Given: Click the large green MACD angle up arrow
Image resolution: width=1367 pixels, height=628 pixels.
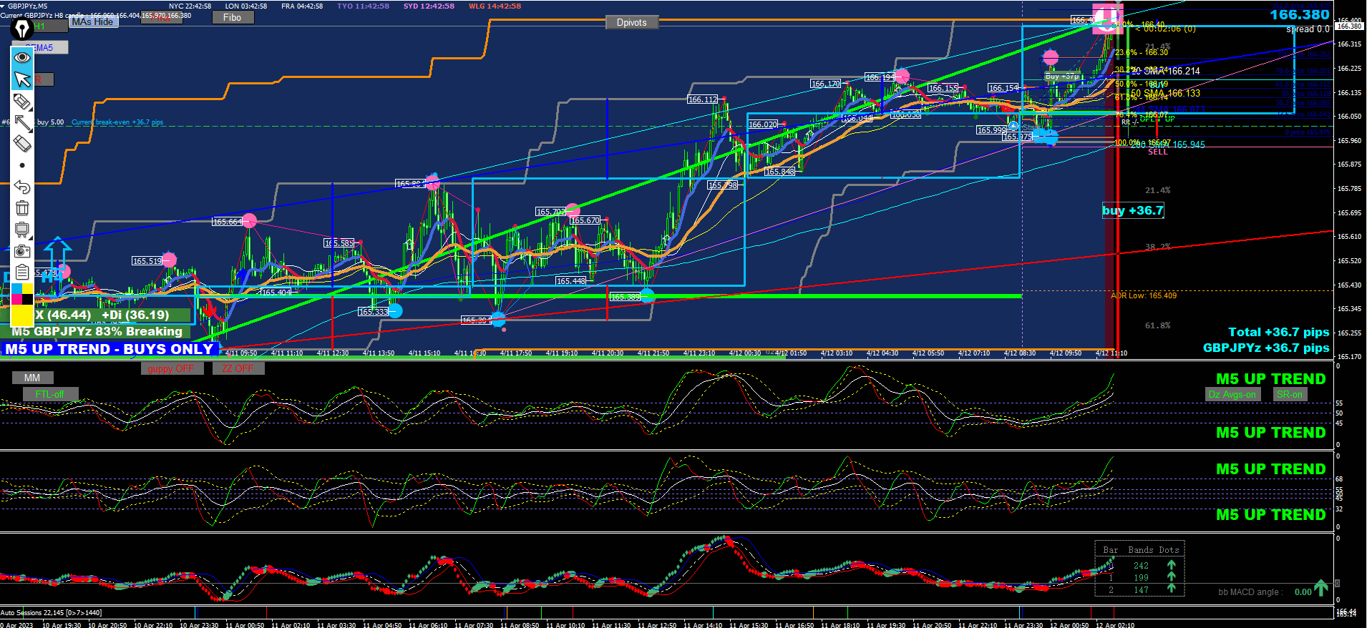Looking at the screenshot, I should (1321, 588).
